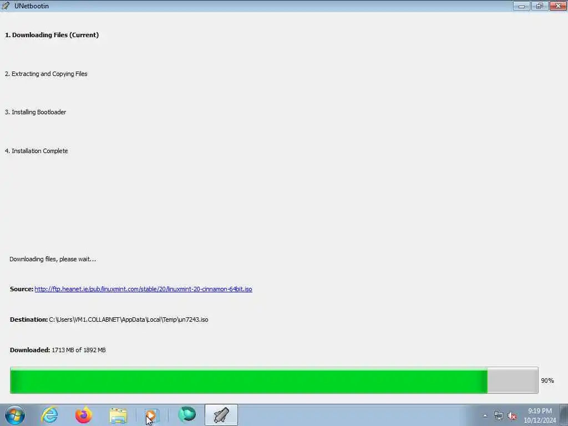Click the UNetbootin title bar app icon
The image size is (568, 426).
tap(6, 6)
